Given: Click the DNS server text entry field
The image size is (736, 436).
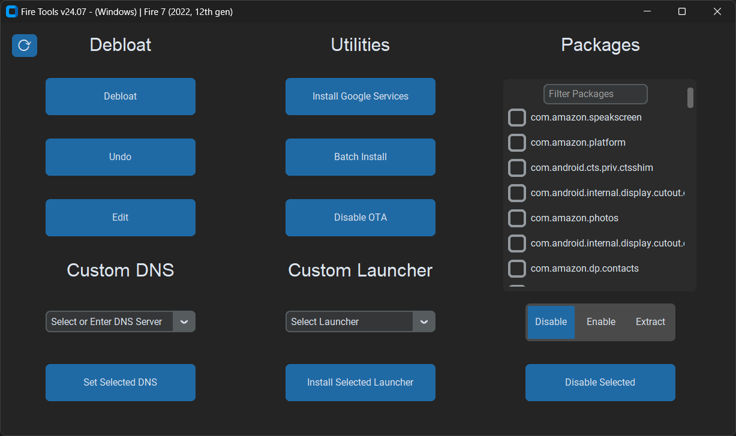Looking at the screenshot, I should tap(110, 321).
